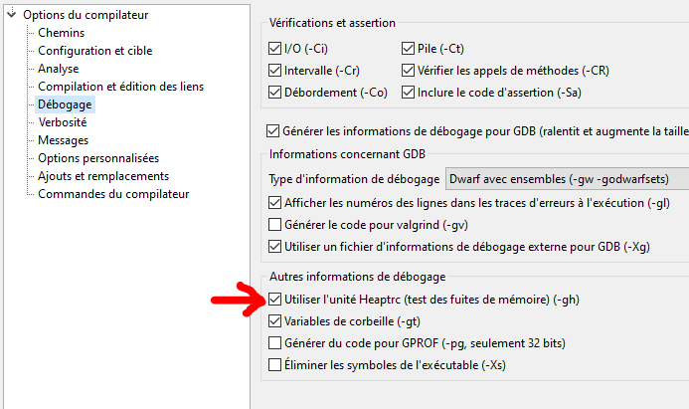This screenshot has width=689, height=409.
Task: Collapse the Options du compilateur tree node
Action: click(x=11, y=15)
